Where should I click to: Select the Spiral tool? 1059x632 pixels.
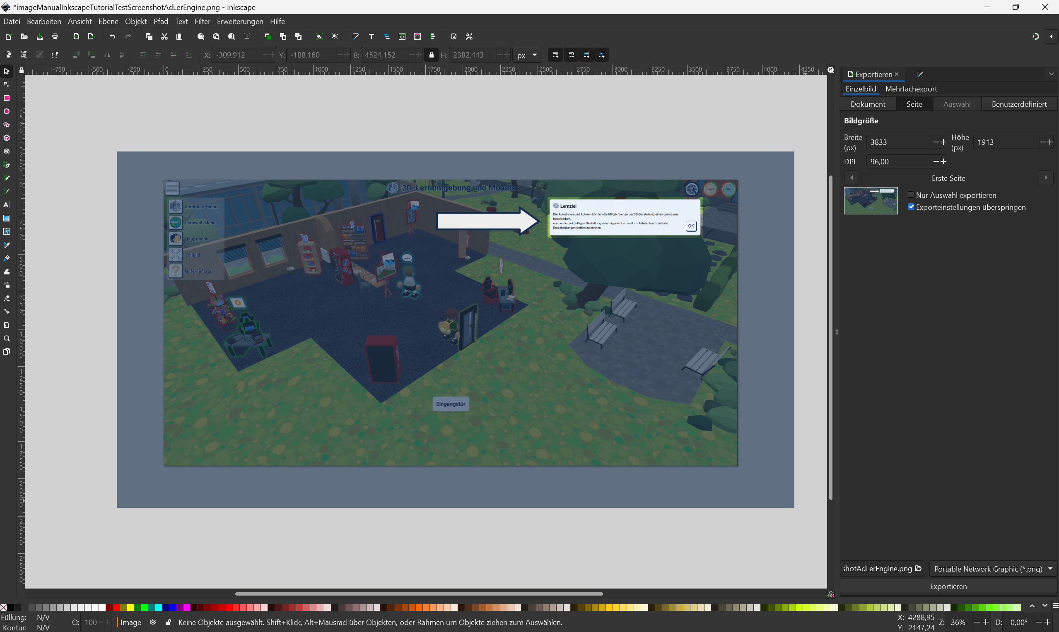pos(6,151)
